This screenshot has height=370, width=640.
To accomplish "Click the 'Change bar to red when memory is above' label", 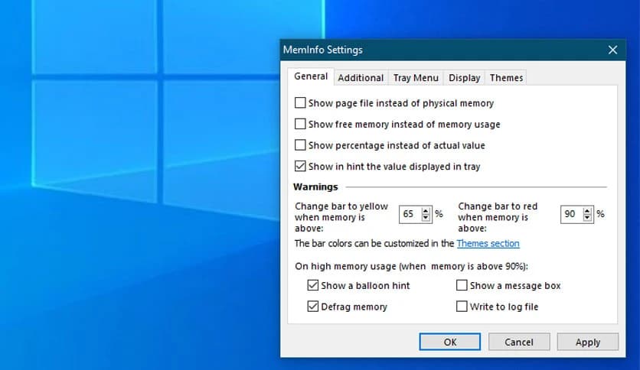I will click(498, 217).
